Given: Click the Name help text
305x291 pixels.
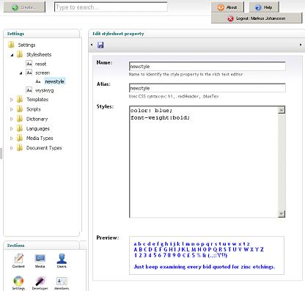Looking at the screenshot, I should (185, 74).
